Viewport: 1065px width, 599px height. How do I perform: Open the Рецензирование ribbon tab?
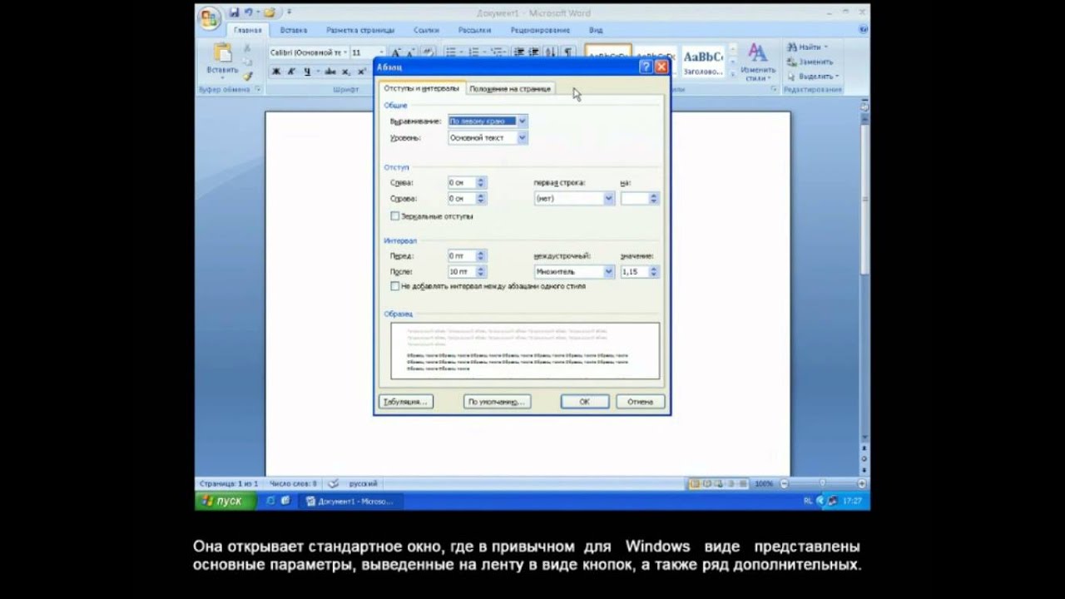(540, 30)
